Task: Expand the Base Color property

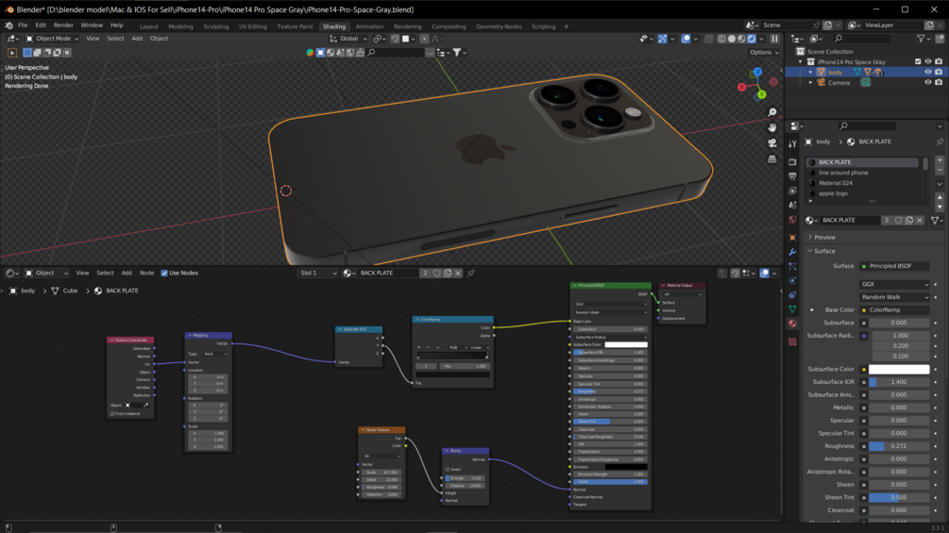Action: coord(812,310)
